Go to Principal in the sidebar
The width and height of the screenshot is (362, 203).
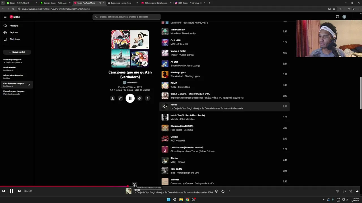(17, 26)
